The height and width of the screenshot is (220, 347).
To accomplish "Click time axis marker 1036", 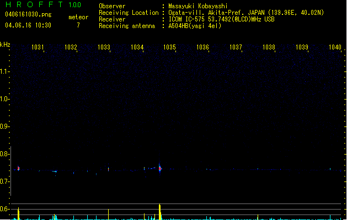I will [x=202, y=47].
